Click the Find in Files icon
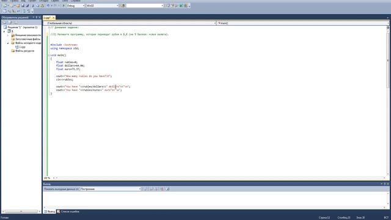This screenshot has width=391, height=220. [123, 5]
